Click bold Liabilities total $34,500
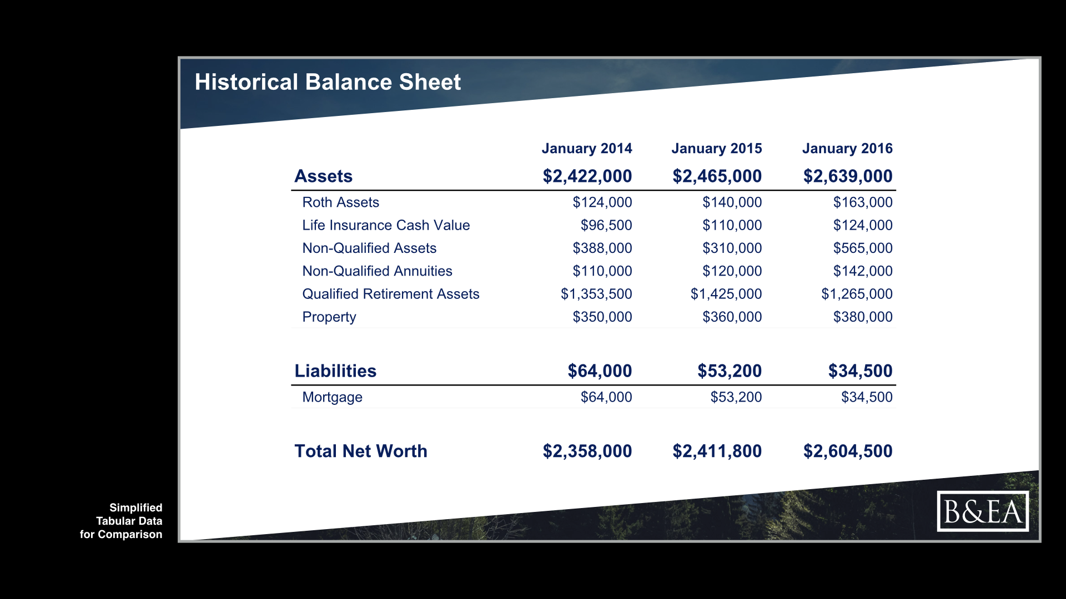 860,370
